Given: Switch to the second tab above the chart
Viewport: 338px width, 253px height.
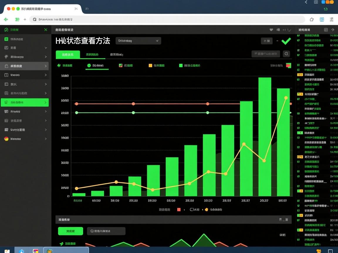Looking at the screenshot, I should click(92, 55).
